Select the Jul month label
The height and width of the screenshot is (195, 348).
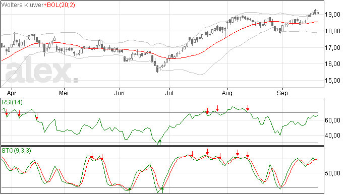point(169,93)
